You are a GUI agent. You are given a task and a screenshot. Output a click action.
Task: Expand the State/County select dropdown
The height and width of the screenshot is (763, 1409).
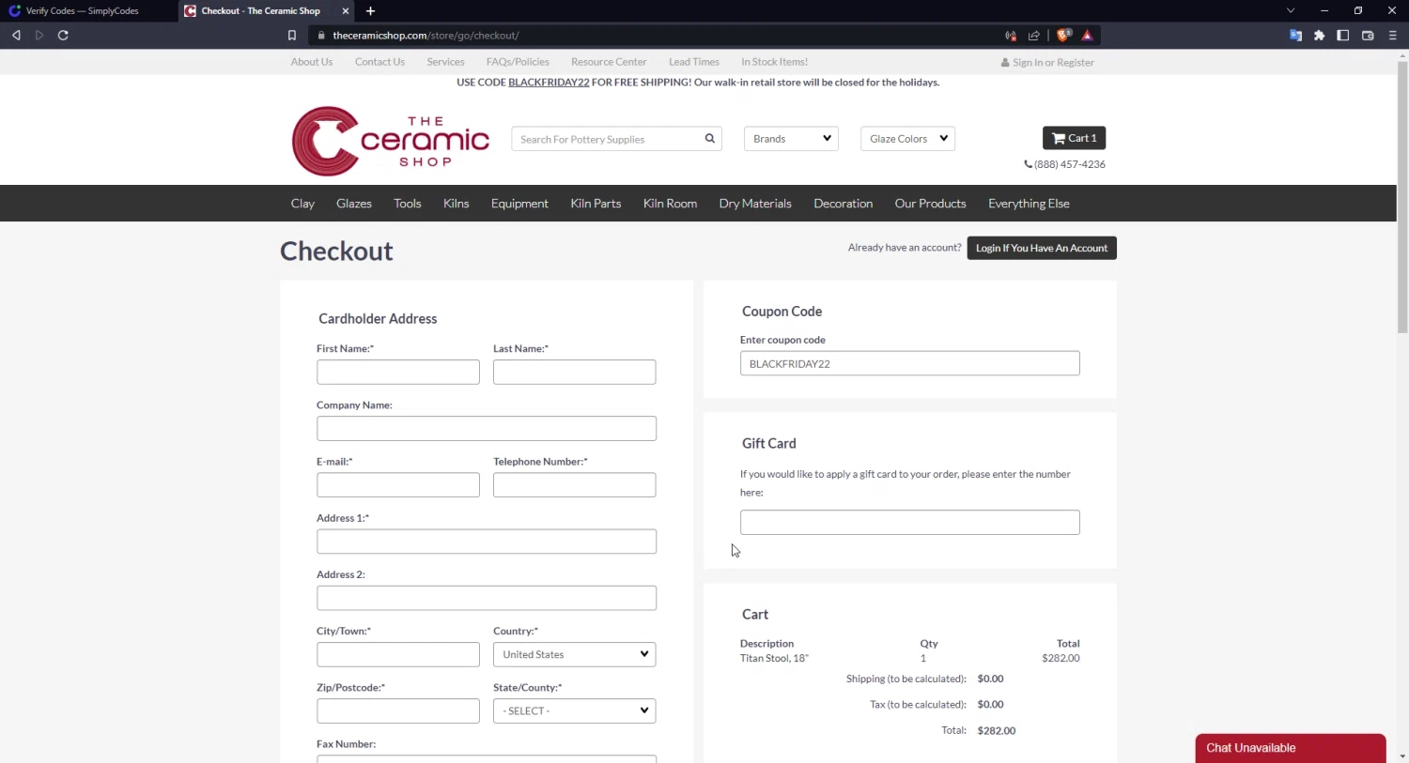[574, 710]
